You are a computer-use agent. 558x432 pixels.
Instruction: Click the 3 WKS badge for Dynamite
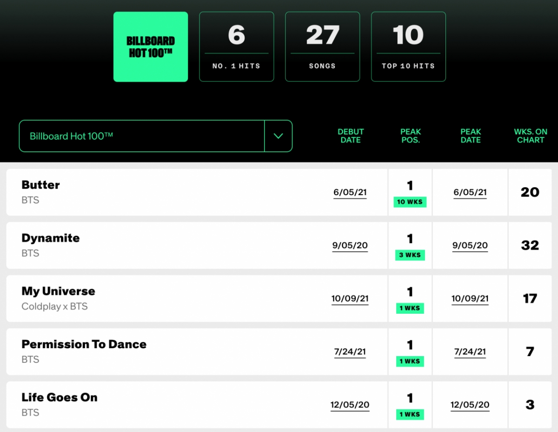[410, 255]
